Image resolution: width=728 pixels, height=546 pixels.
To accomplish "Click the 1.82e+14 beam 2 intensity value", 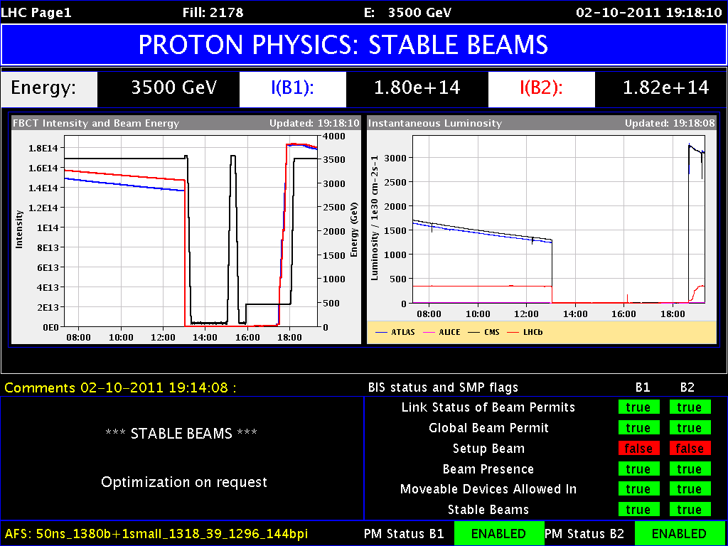I will pyautogui.click(x=665, y=88).
